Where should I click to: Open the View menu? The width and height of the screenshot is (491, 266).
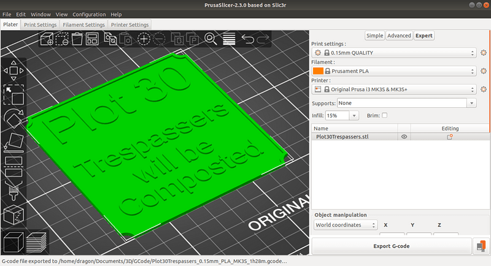61,14
